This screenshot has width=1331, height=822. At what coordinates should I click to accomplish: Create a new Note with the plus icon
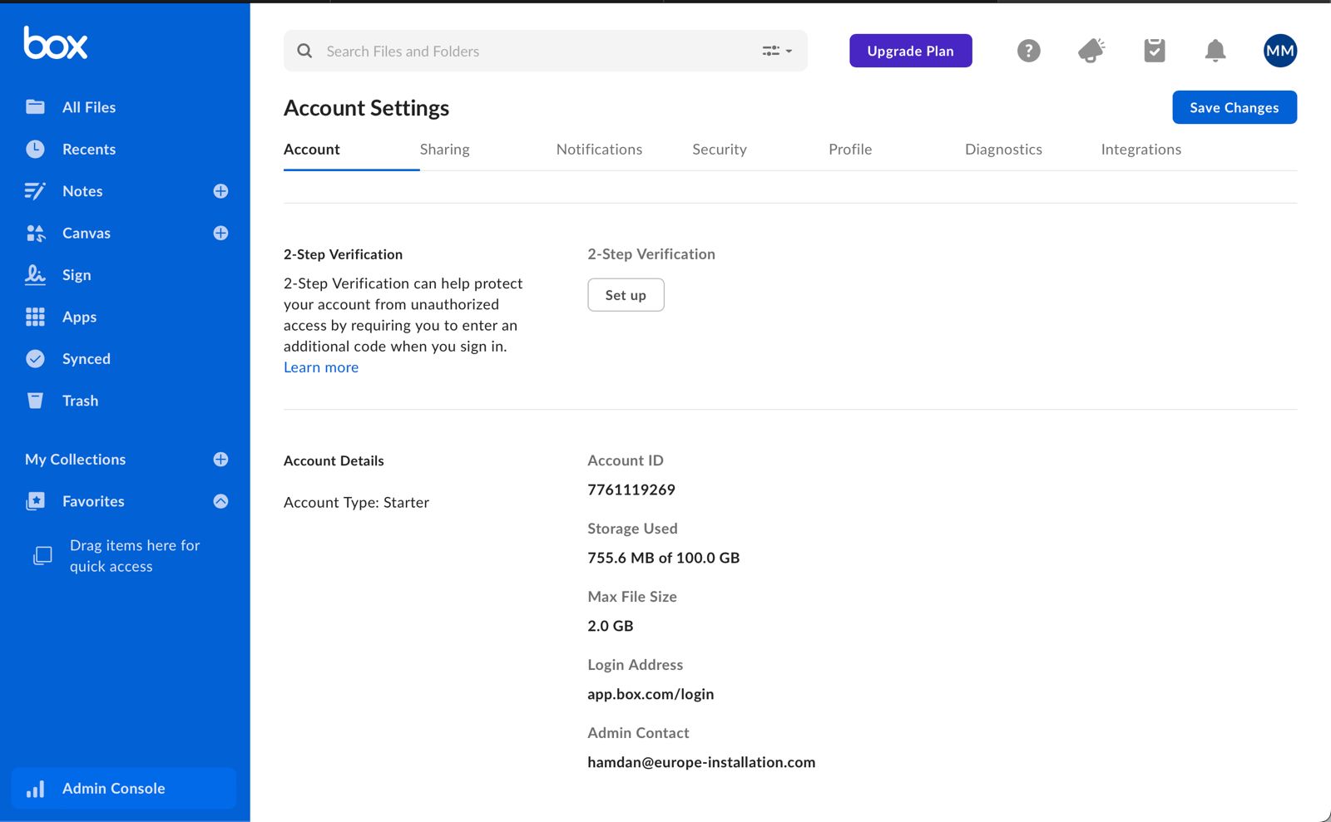click(x=220, y=190)
